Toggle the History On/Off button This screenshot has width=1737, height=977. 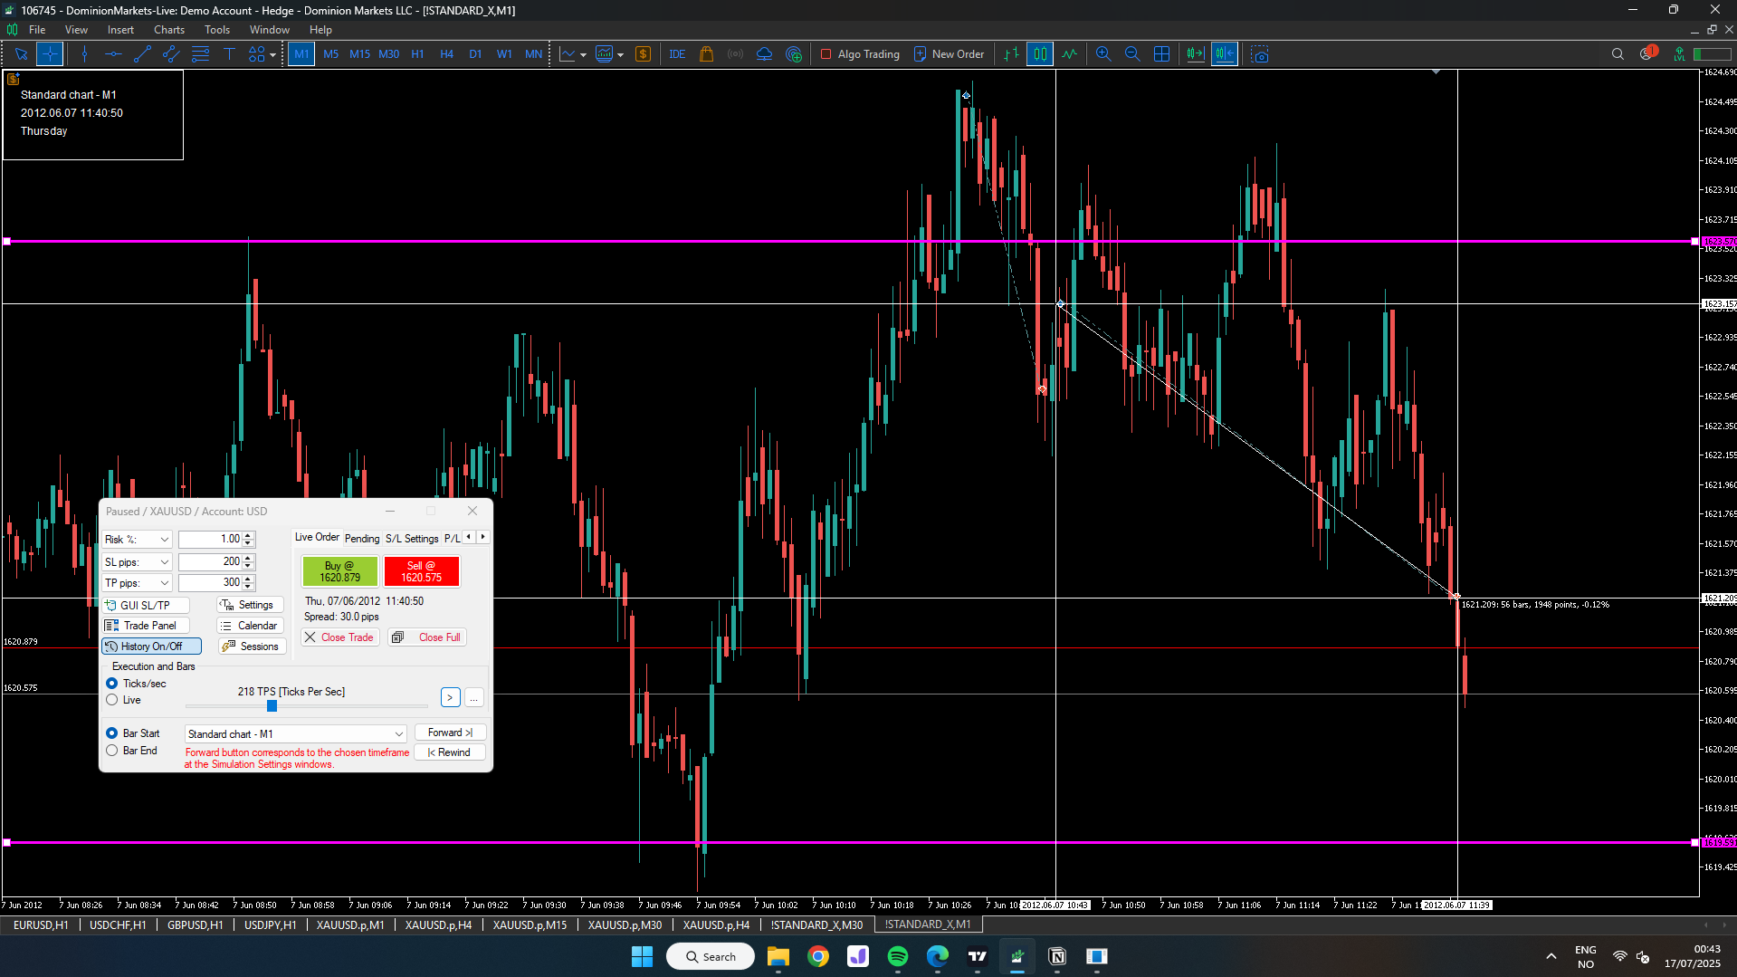pos(151,647)
